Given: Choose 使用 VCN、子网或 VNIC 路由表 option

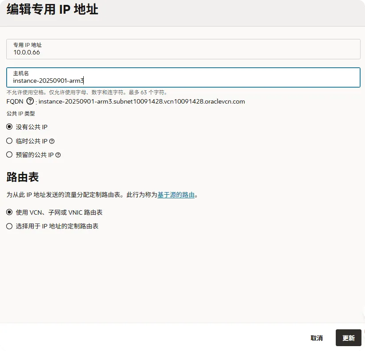Looking at the screenshot, I should (x=9, y=212).
